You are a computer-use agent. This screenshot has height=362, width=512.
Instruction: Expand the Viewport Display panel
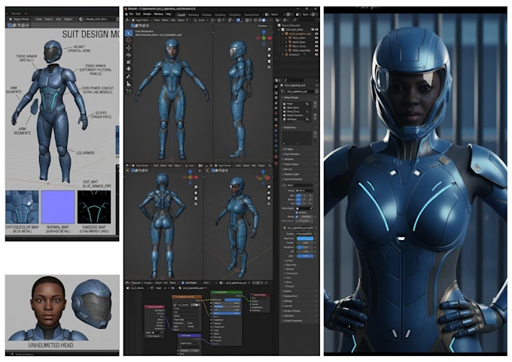(292, 311)
